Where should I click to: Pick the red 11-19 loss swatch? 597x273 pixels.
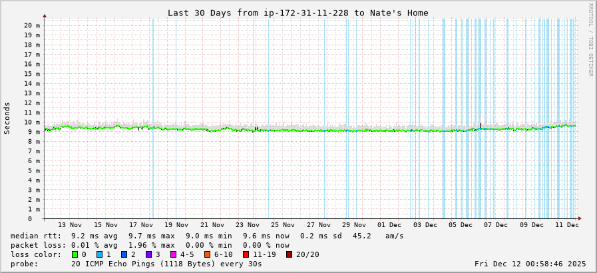pos(246,254)
